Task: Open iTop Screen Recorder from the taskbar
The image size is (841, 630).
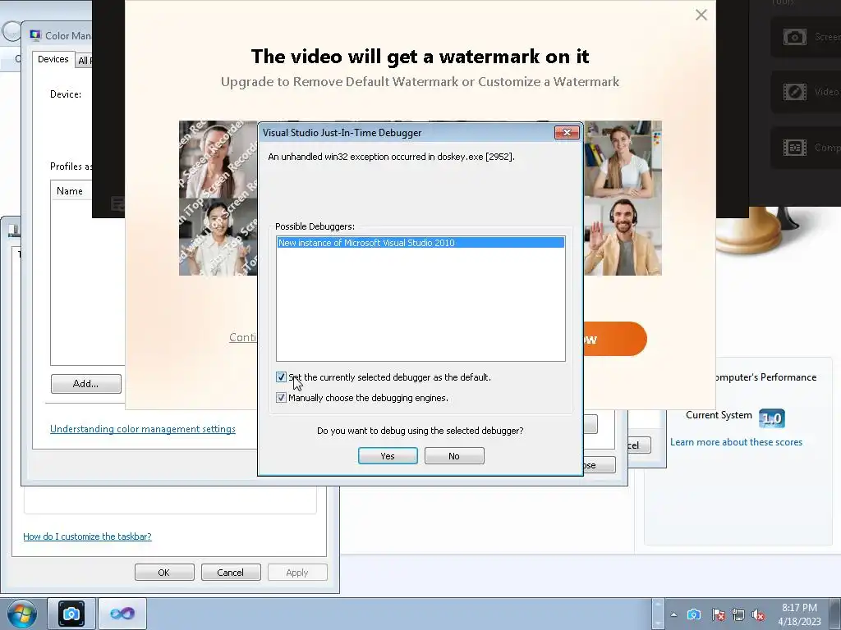Action: [71, 614]
